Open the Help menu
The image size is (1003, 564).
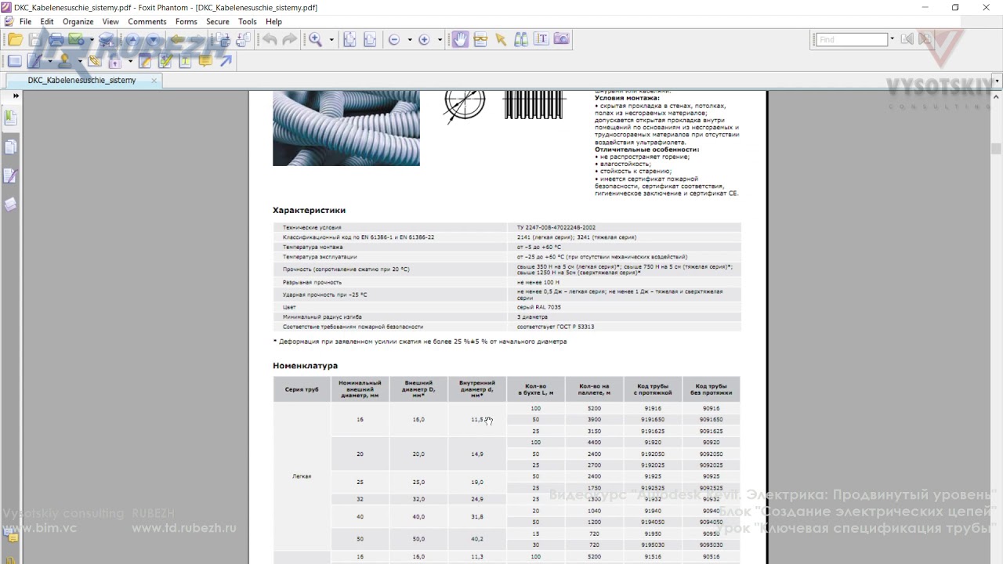click(x=273, y=22)
